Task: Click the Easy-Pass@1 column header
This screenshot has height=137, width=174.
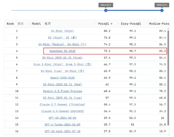Action: pyautogui.click(x=131, y=24)
